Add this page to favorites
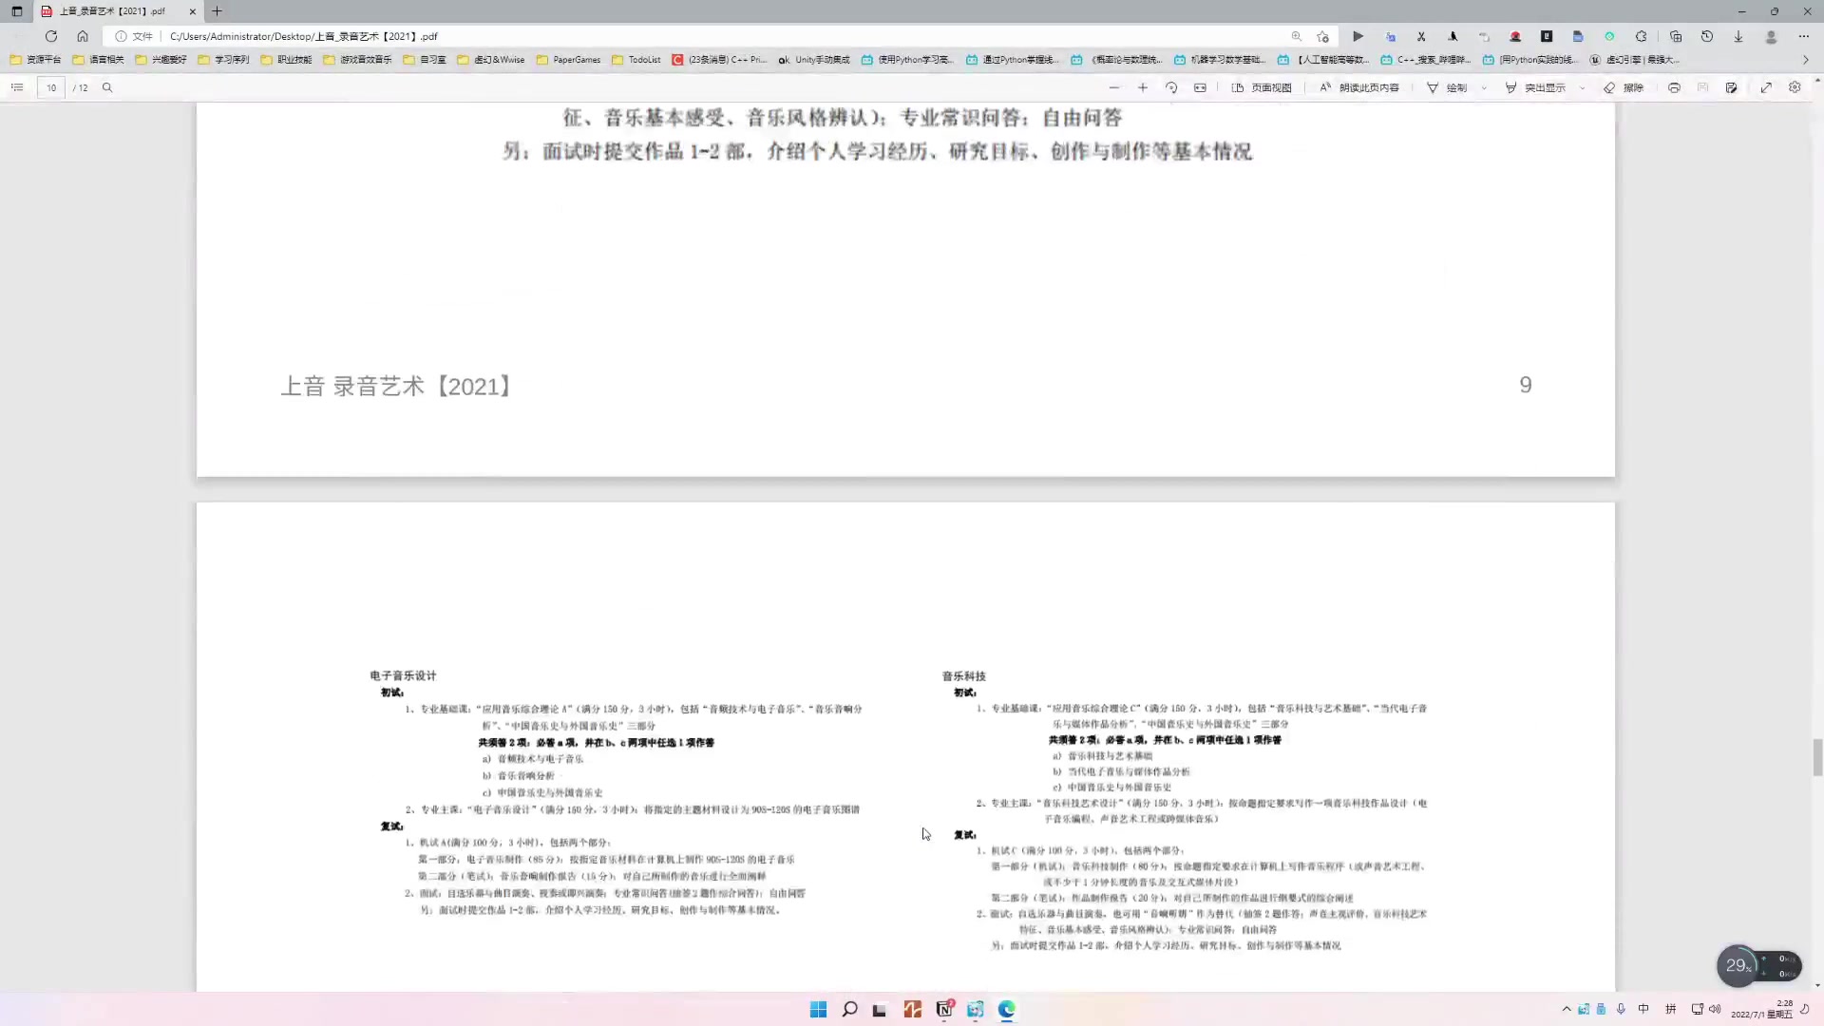The image size is (1824, 1026). coord(1323,36)
